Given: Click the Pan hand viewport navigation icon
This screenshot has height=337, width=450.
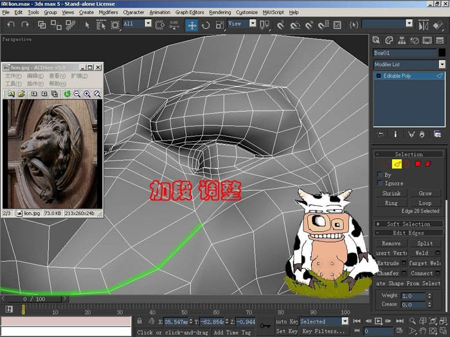Looking at the screenshot, I should pos(422,331).
